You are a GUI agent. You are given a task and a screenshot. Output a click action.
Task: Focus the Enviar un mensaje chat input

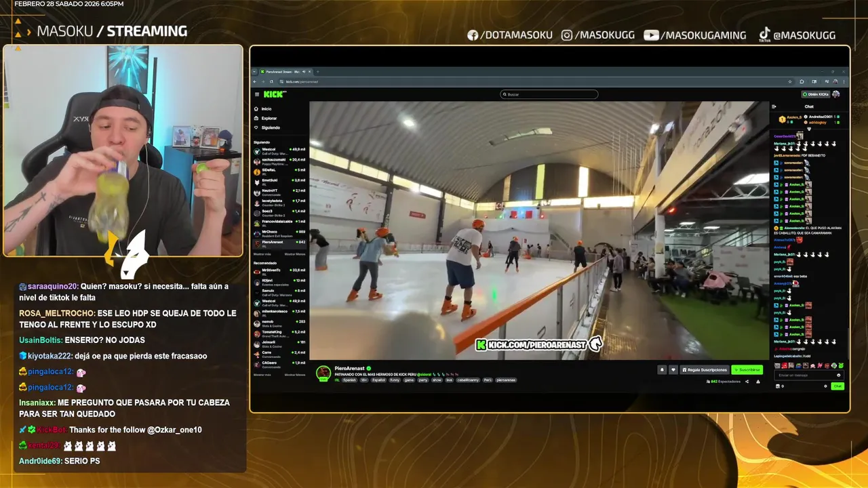(809, 375)
